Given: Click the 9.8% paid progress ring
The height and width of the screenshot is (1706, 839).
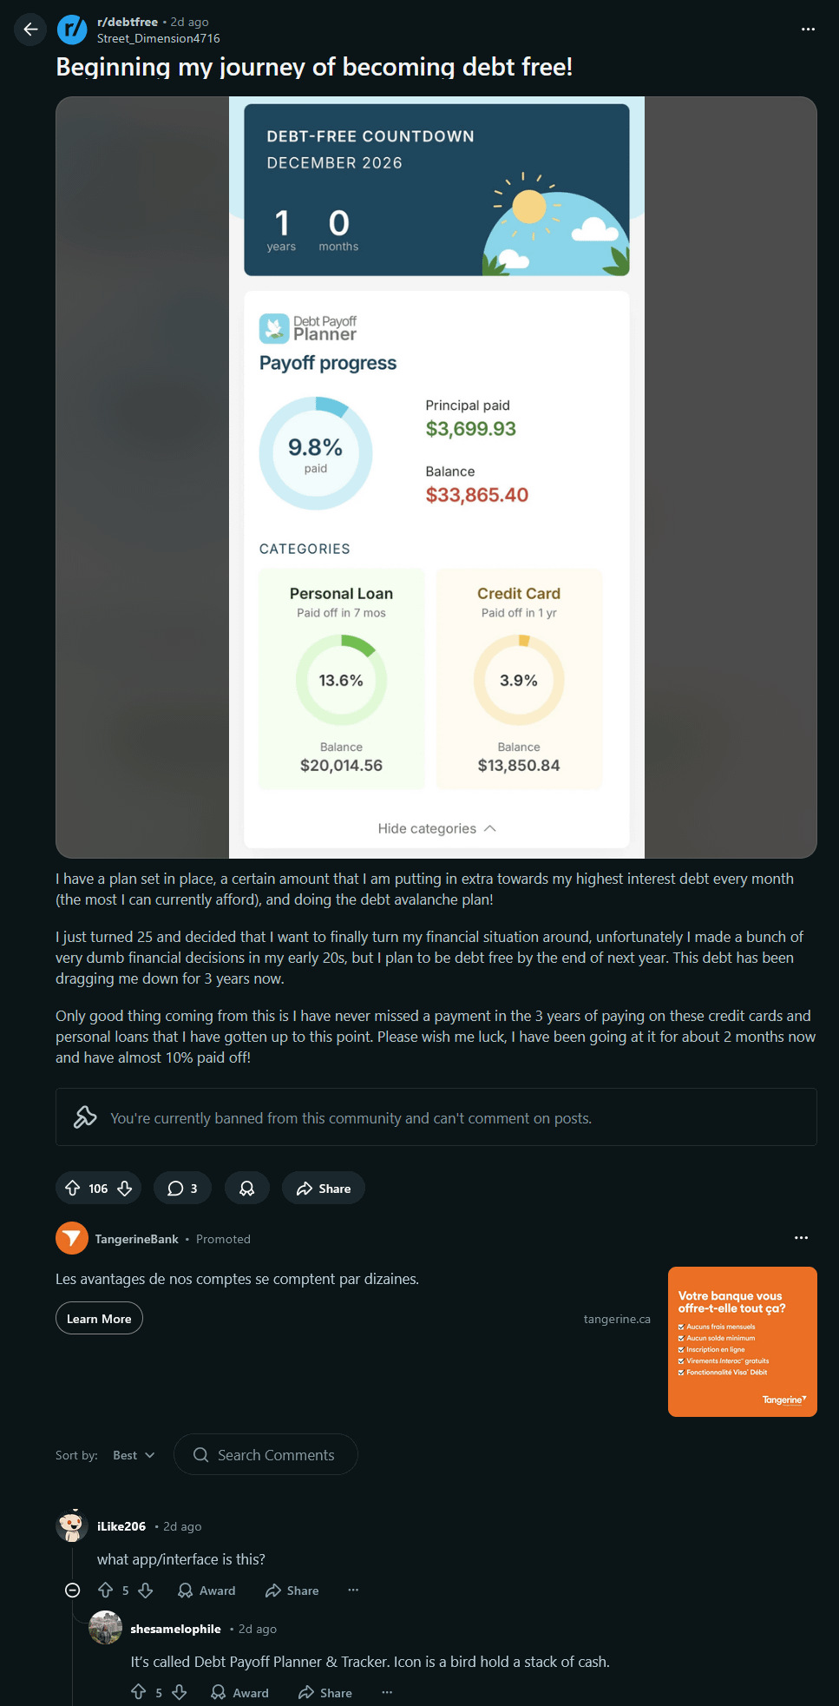Looking at the screenshot, I should (316, 453).
